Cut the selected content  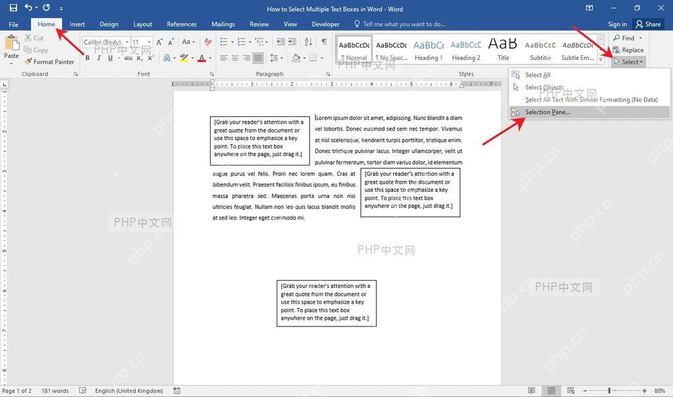[34, 38]
